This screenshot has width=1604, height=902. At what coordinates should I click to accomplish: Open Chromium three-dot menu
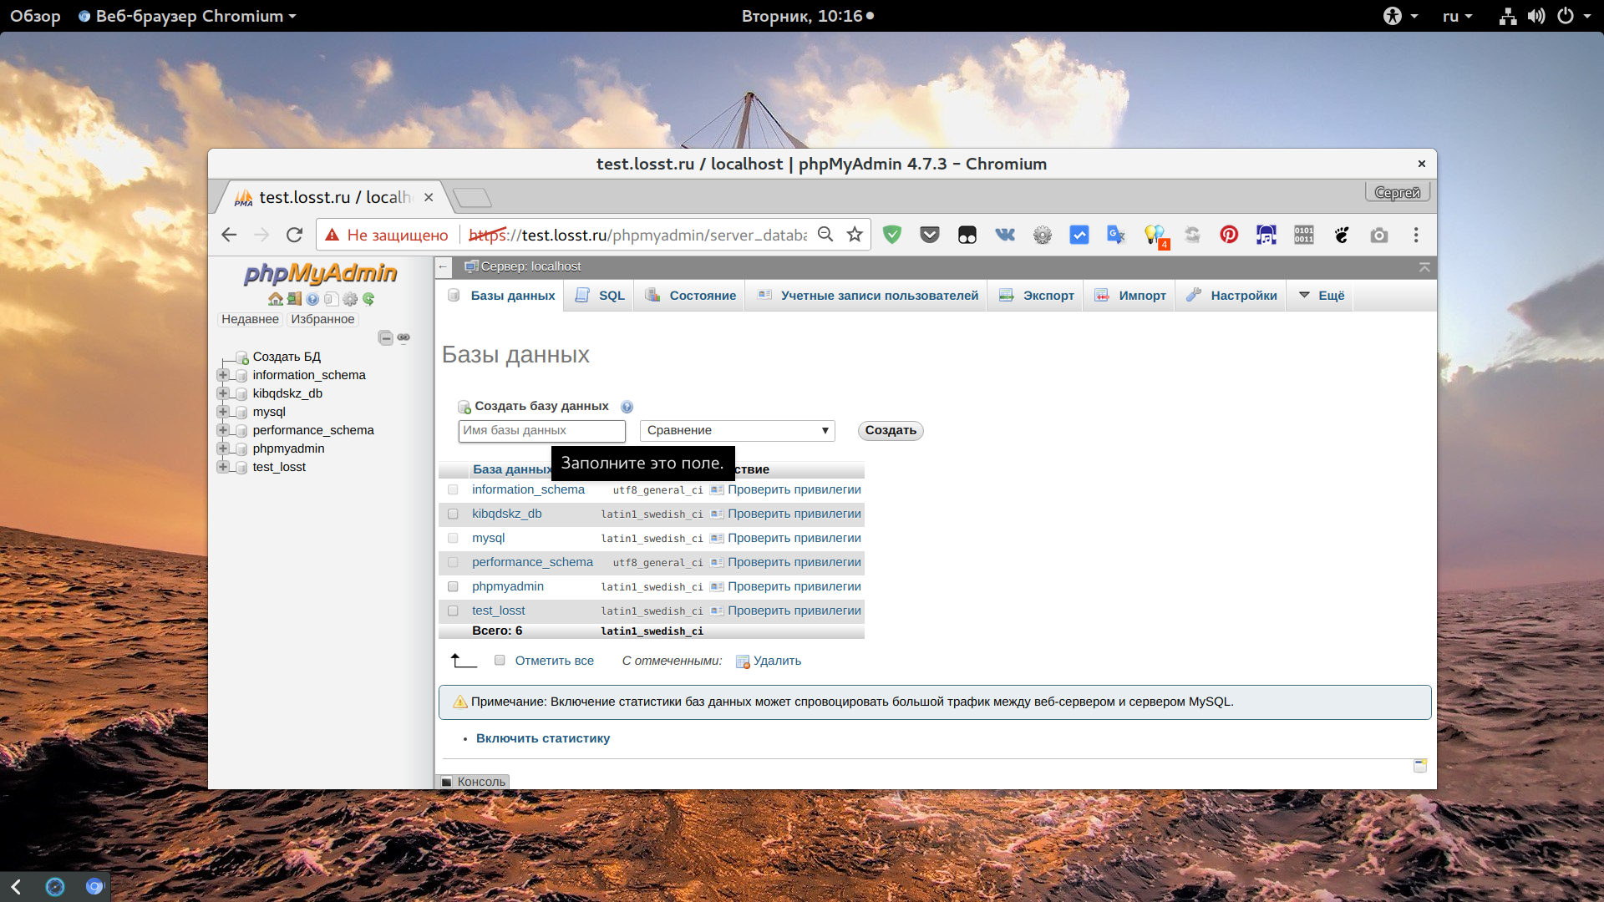coord(1416,235)
